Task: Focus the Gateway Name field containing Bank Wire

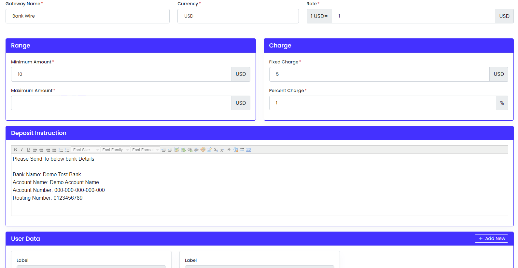Action: (87, 16)
